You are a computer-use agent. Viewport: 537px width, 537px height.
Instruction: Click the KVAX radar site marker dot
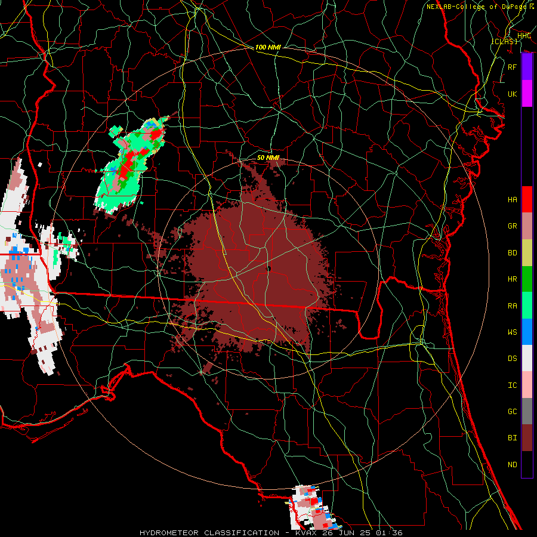tap(269, 269)
